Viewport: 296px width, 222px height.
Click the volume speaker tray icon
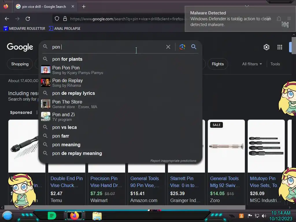[x=264, y=216]
